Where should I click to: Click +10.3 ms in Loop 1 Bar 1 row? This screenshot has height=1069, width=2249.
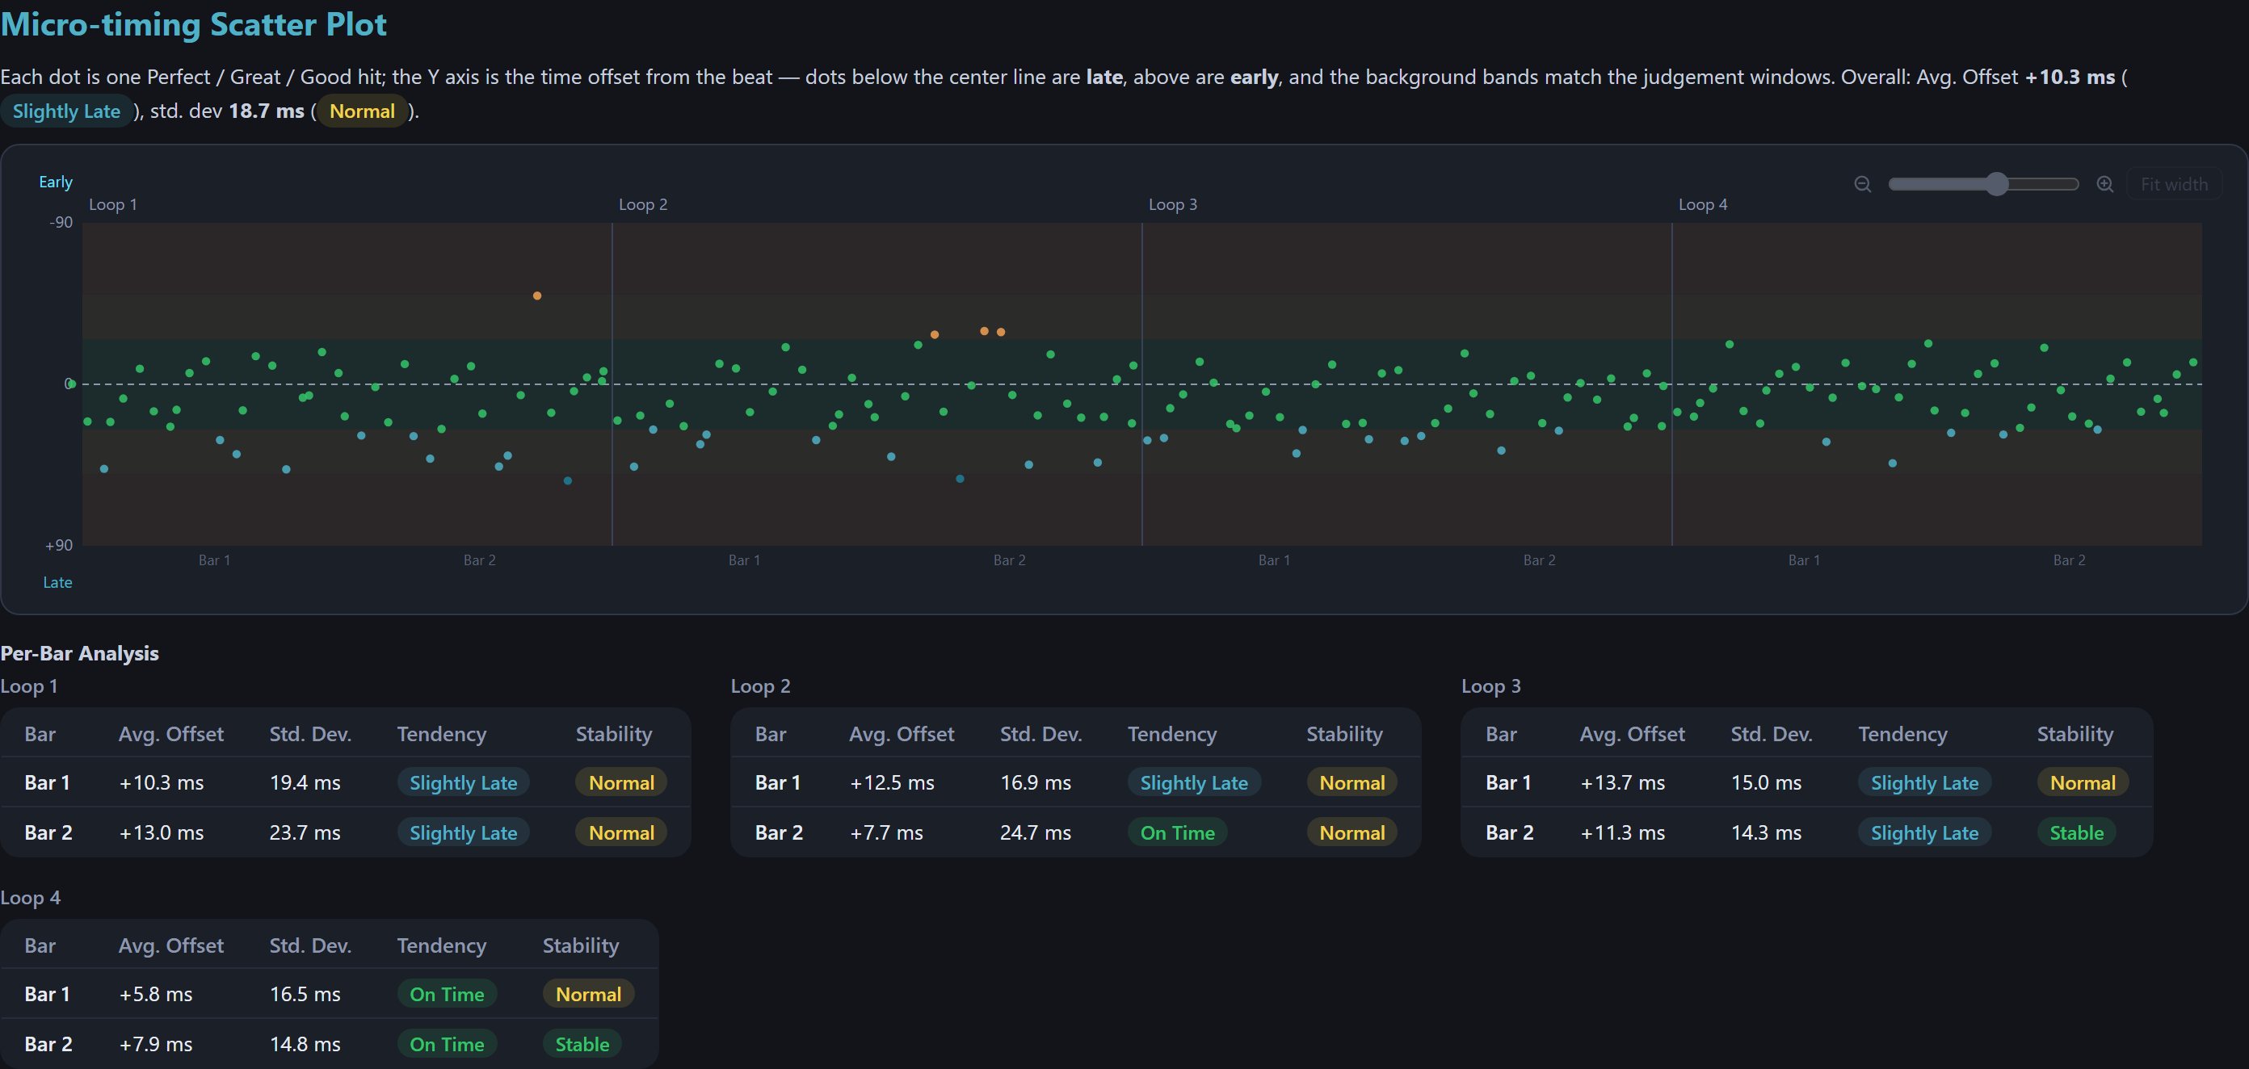[162, 782]
